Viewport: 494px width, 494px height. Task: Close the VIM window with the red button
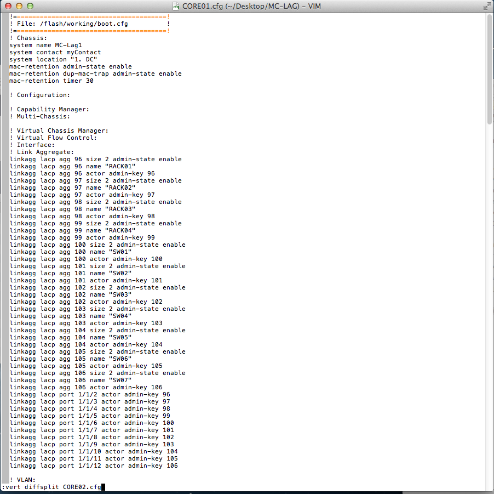click(8, 6)
